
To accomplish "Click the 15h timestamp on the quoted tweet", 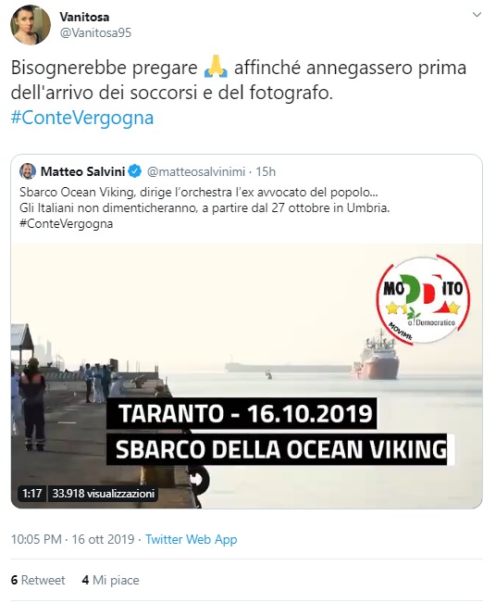I will click(x=266, y=171).
